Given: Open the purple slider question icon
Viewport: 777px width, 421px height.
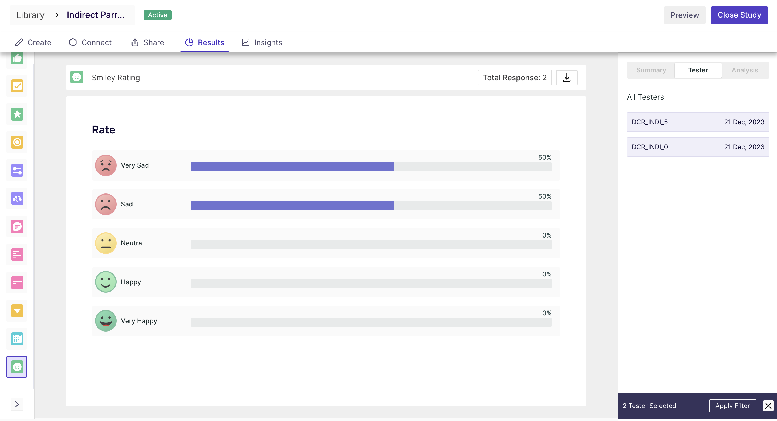Looking at the screenshot, I should 17,170.
